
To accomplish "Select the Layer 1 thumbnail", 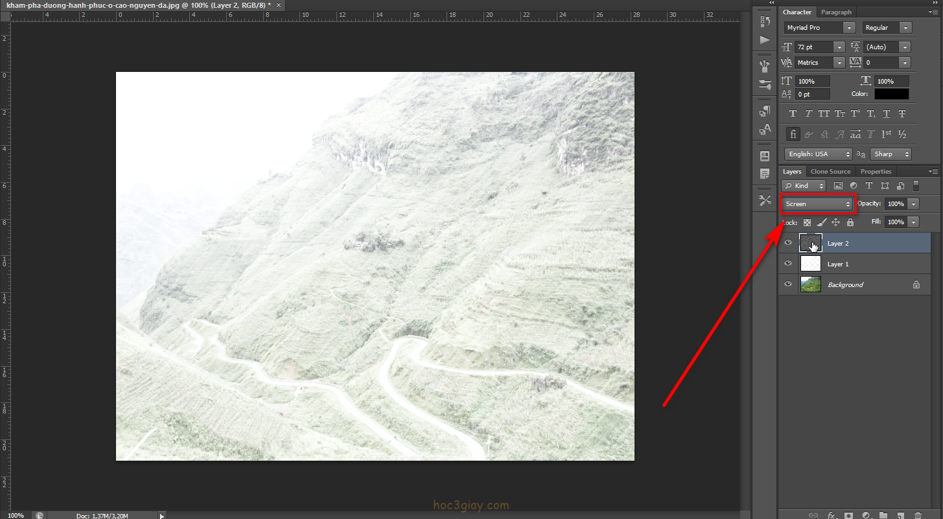I will (811, 264).
